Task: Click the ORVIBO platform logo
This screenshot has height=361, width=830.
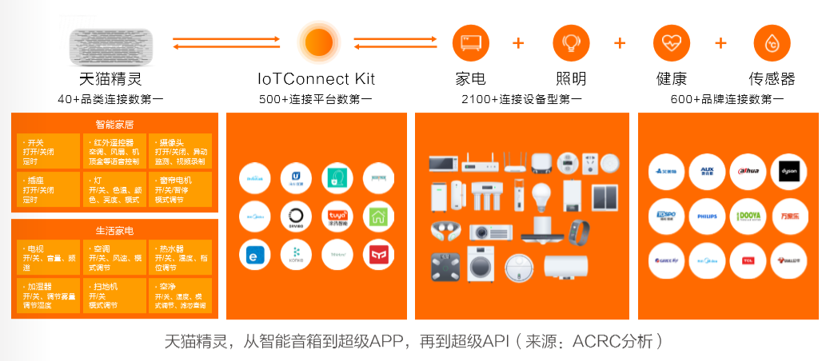Action: (x=296, y=216)
